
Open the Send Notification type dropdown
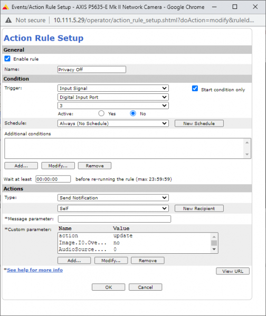(x=113, y=198)
